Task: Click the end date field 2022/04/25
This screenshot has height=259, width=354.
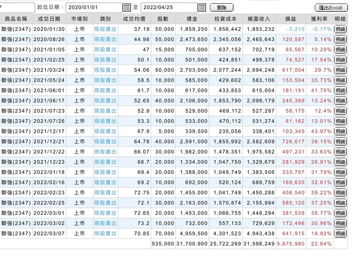Action: (169, 7)
